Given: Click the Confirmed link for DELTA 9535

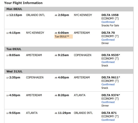Looking at the screenshot, I should coord(108,62).
